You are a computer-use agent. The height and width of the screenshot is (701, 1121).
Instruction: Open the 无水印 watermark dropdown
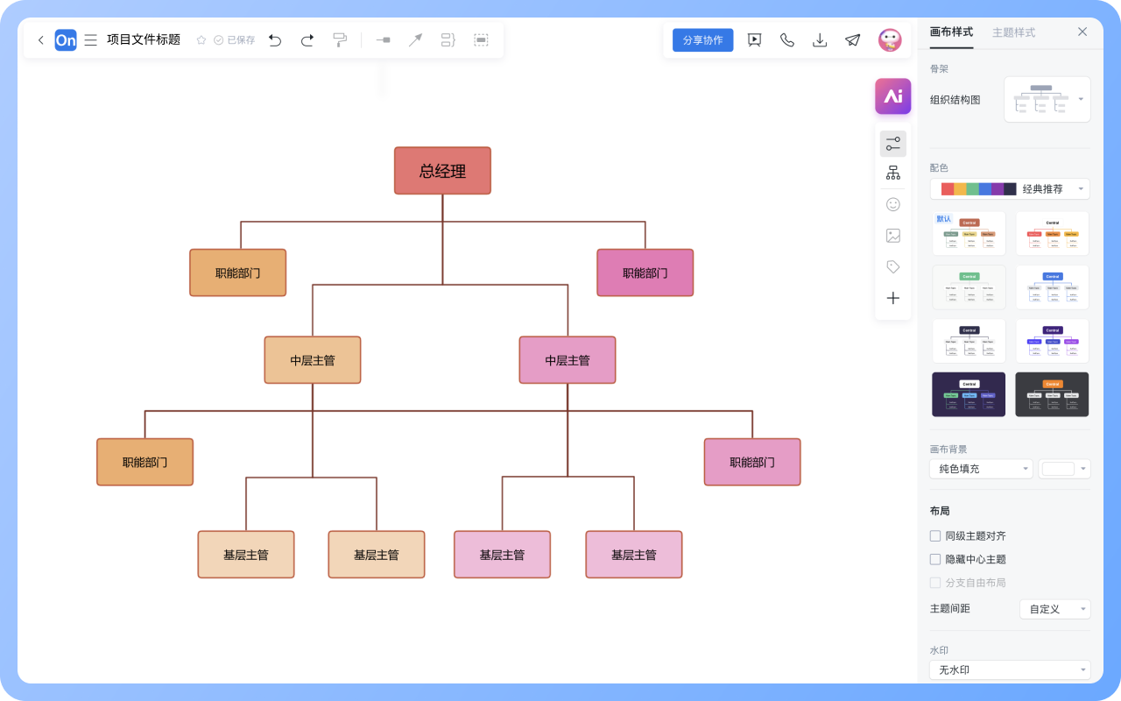pos(1010,669)
